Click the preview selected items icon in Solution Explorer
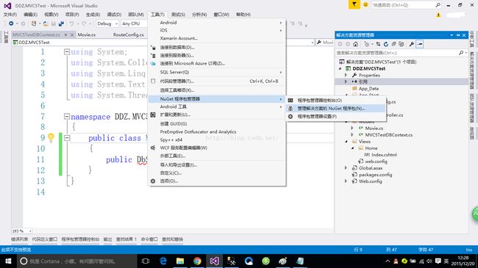 click(x=420, y=44)
